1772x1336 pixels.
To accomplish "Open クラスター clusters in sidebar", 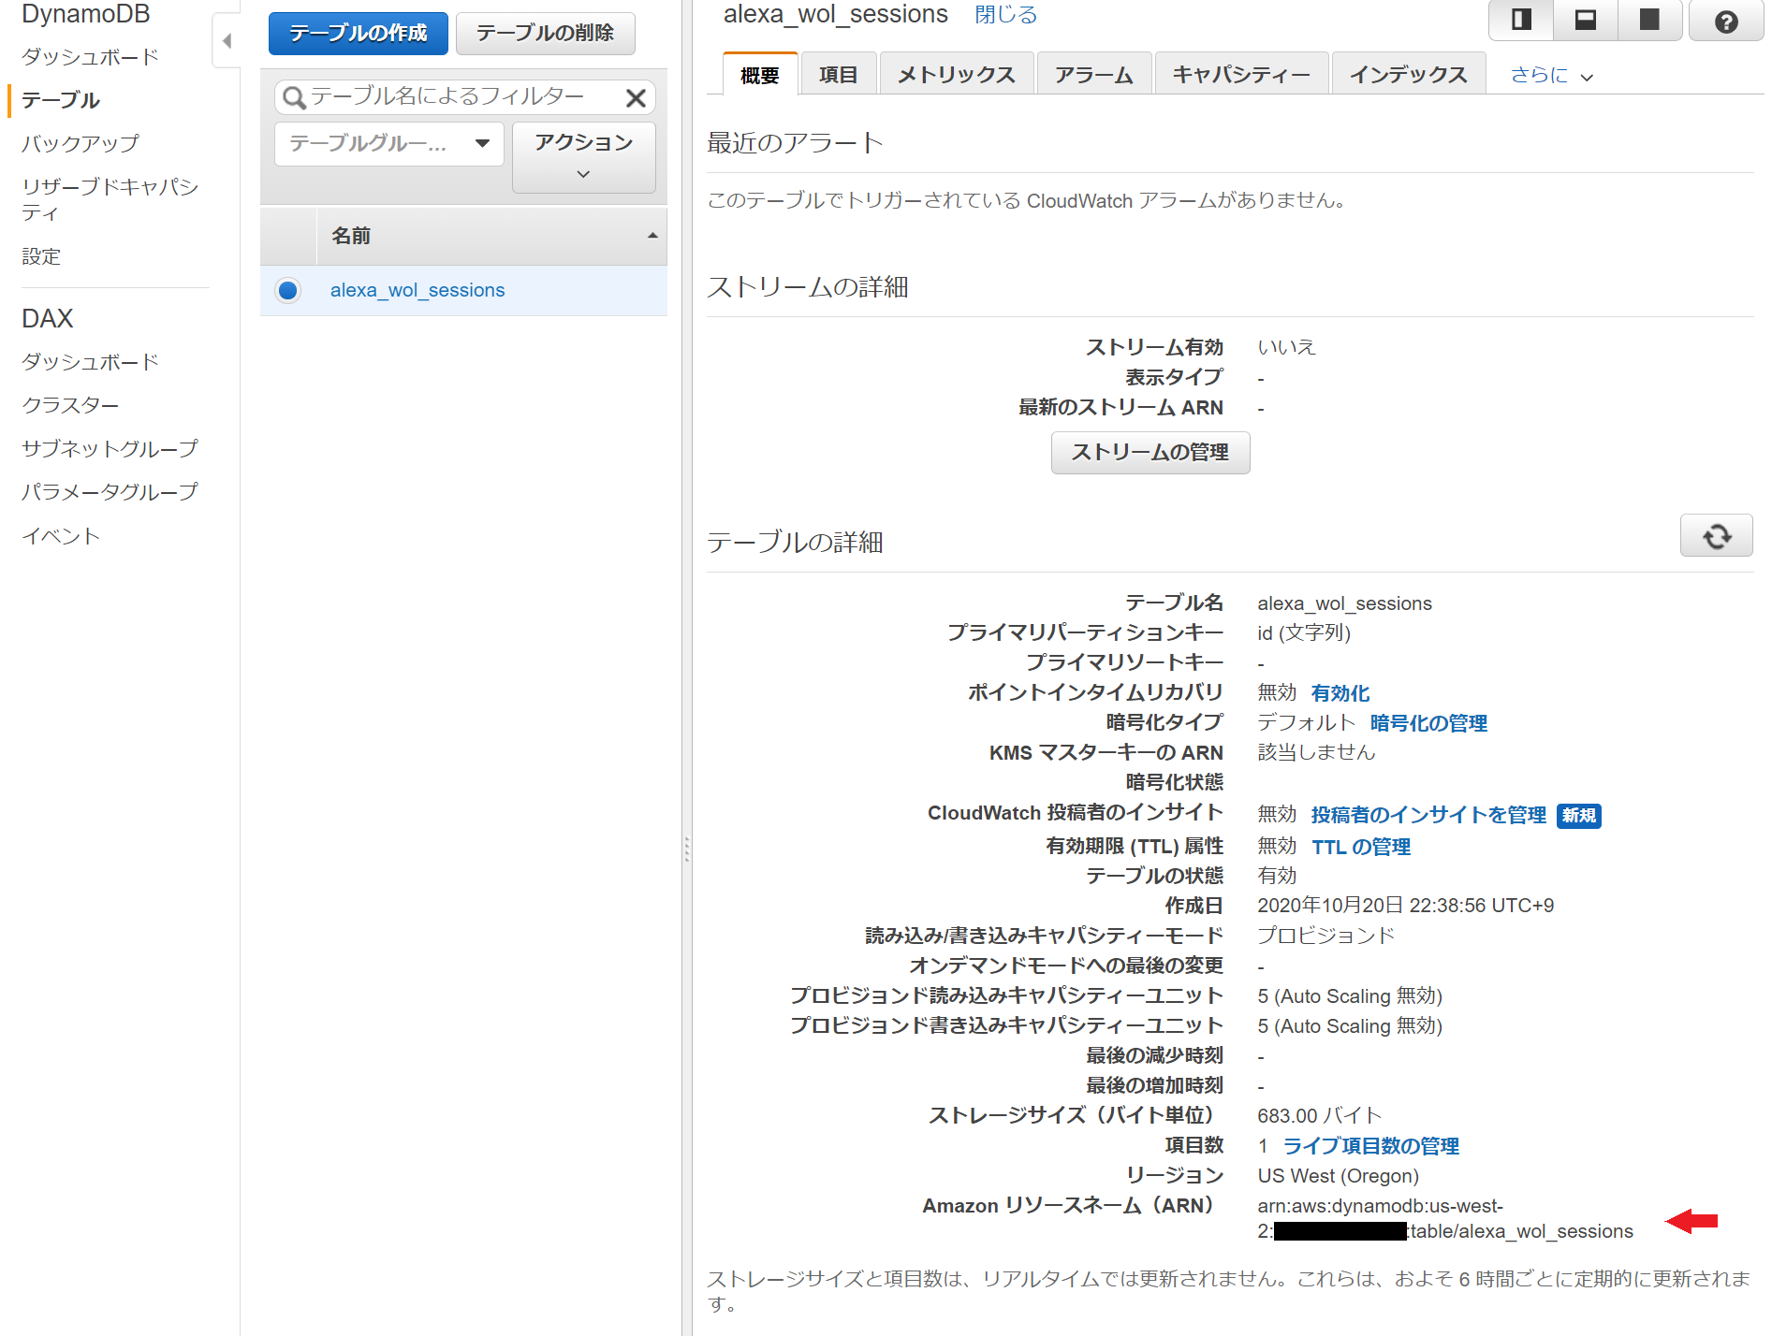I will [x=70, y=405].
